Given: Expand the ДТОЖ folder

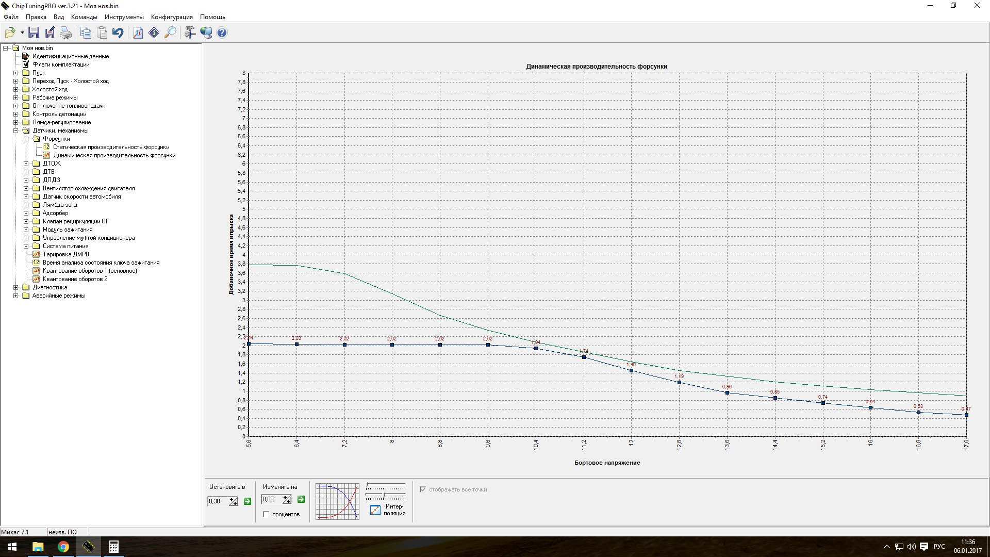Looking at the screenshot, I should click(26, 163).
